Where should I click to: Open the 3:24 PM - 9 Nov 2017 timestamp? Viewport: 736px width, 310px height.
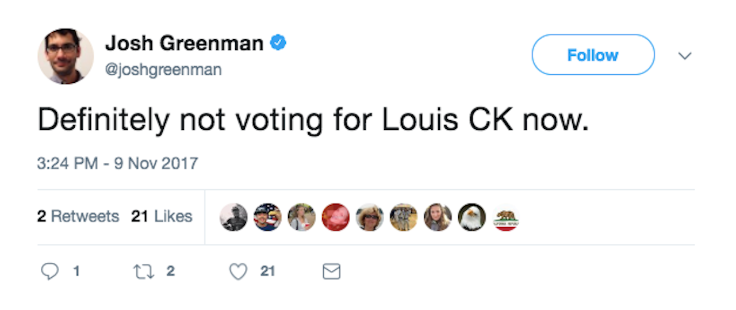pos(117,163)
